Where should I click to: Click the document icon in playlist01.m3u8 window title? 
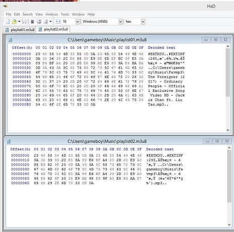click(10, 40)
